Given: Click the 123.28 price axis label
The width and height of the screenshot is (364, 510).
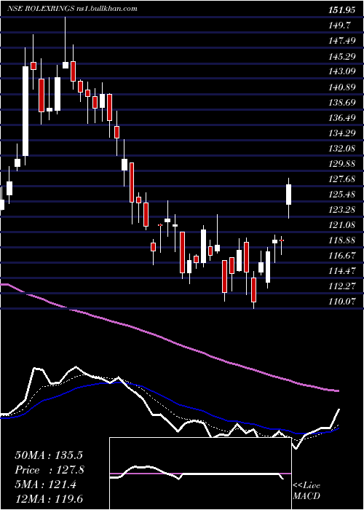Looking at the screenshot, I should [x=341, y=210].
